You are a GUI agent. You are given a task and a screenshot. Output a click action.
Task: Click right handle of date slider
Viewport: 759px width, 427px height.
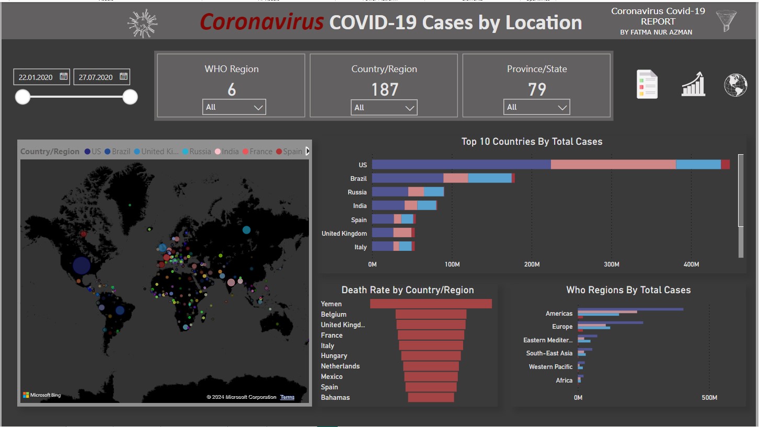[130, 97]
